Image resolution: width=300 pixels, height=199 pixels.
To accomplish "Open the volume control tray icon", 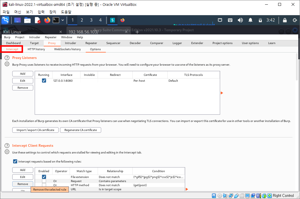I will [x=240, y=20].
